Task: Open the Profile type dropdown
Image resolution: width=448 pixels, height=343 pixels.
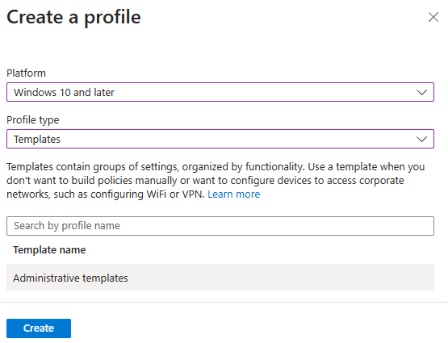Action: point(220,139)
